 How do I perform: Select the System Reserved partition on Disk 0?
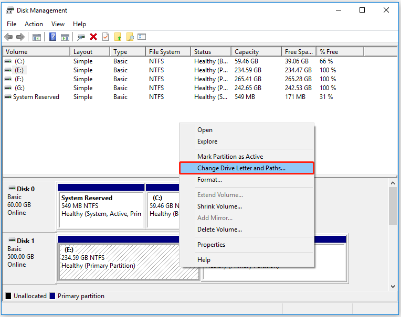click(101, 206)
